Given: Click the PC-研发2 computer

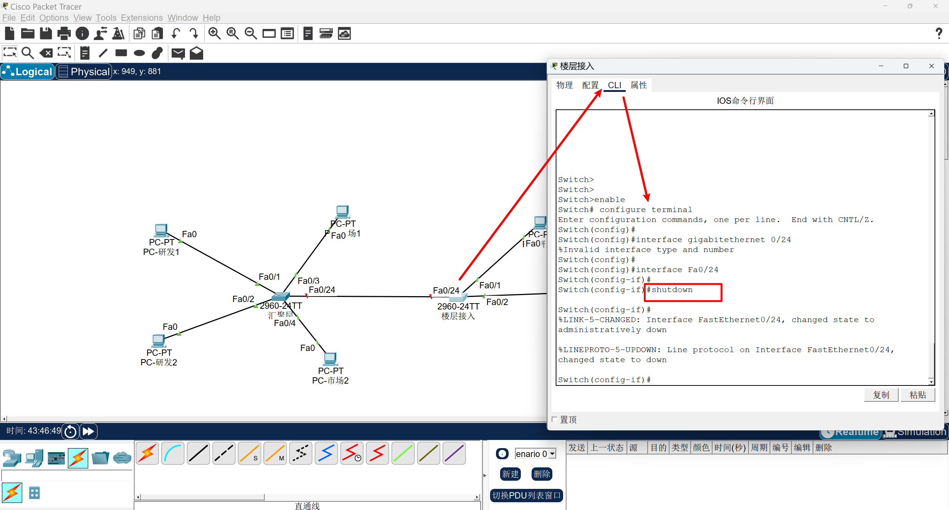Looking at the screenshot, I should [158, 341].
